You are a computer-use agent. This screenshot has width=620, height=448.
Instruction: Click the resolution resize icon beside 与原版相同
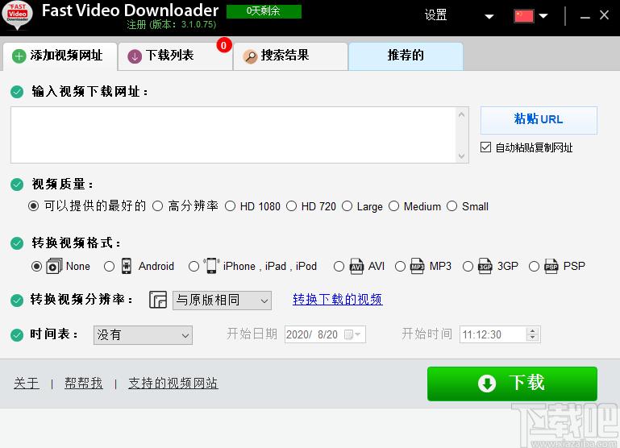click(x=158, y=300)
